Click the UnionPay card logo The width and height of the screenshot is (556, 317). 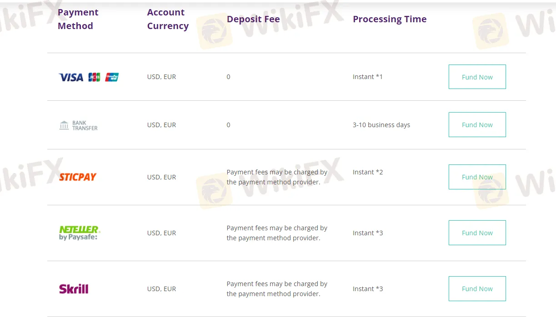[111, 77]
